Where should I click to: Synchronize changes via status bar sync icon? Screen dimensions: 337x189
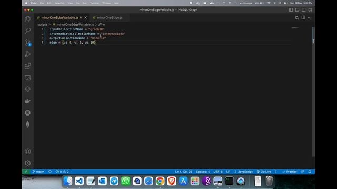point(50,172)
